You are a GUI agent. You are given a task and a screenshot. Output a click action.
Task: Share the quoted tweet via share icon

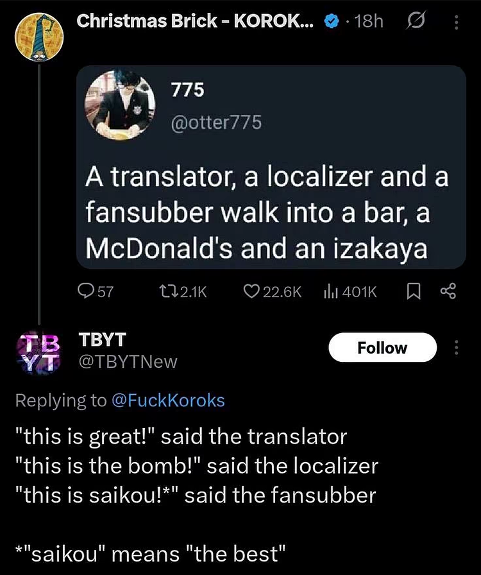point(447,291)
